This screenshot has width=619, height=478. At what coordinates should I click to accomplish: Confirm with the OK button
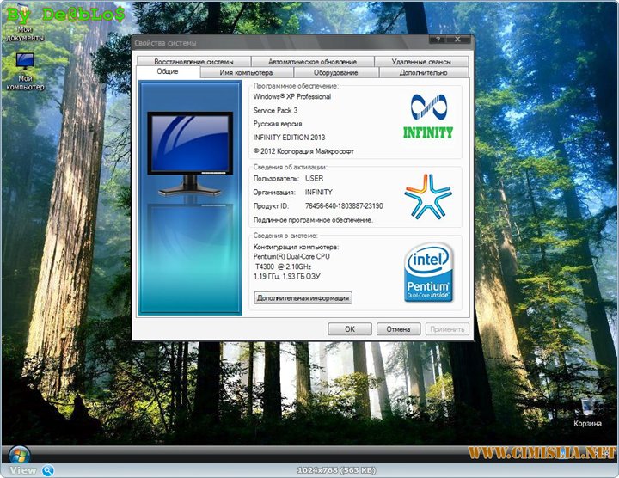pyautogui.click(x=350, y=329)
